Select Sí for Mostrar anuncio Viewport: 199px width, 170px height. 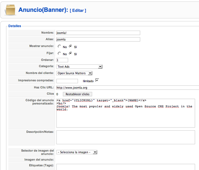click(x=71, y=46)
